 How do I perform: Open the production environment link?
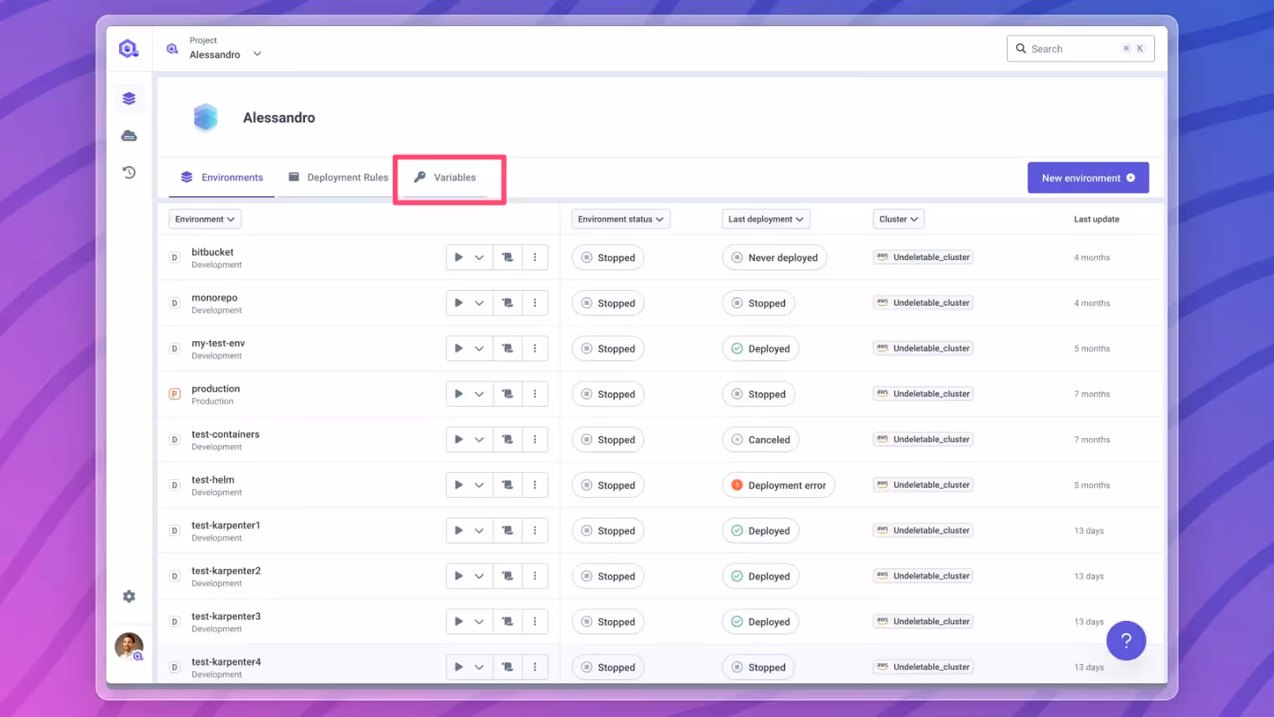tap(215, 389)
